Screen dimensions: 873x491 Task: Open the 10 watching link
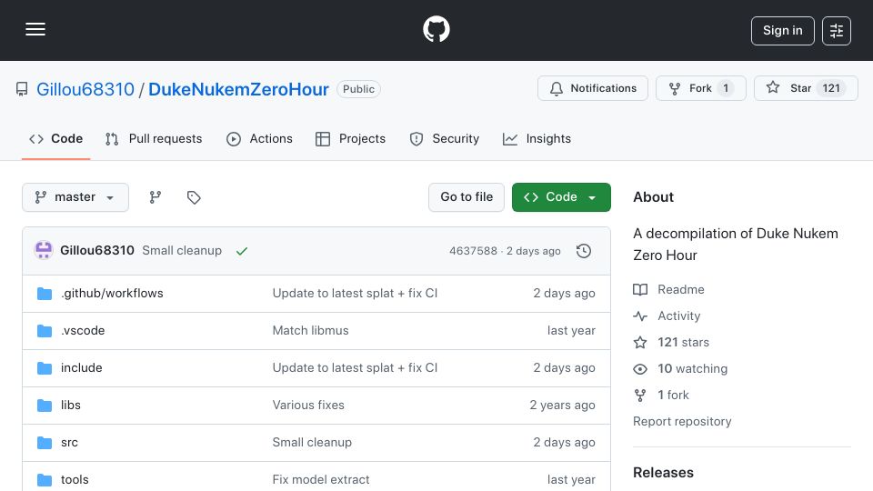click(680, 368)
